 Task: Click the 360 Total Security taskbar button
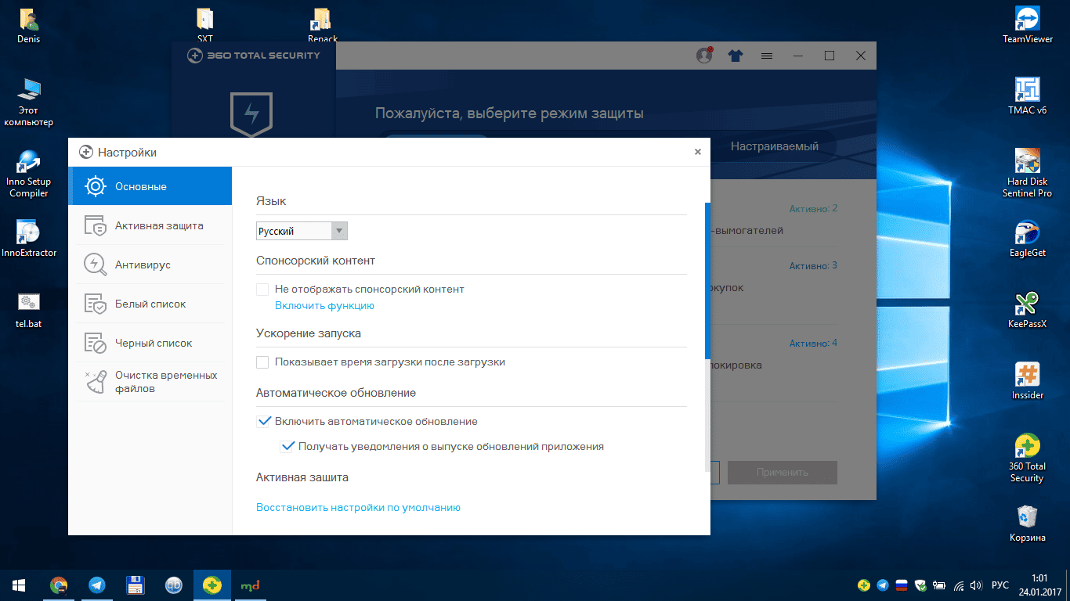coord(212,585)
